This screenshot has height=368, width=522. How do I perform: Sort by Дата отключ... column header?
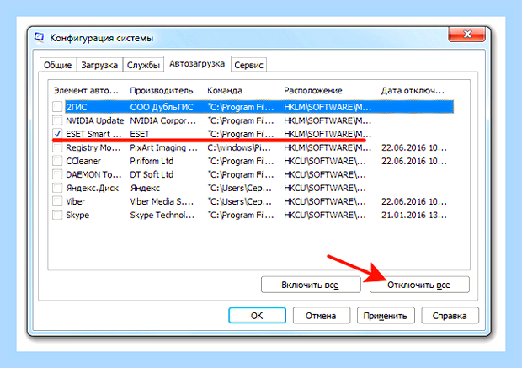413,91
